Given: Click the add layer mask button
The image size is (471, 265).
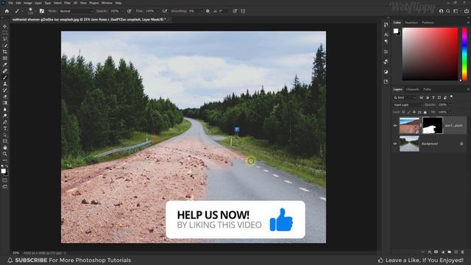Looking at the screenshot, I should point(436,252).
